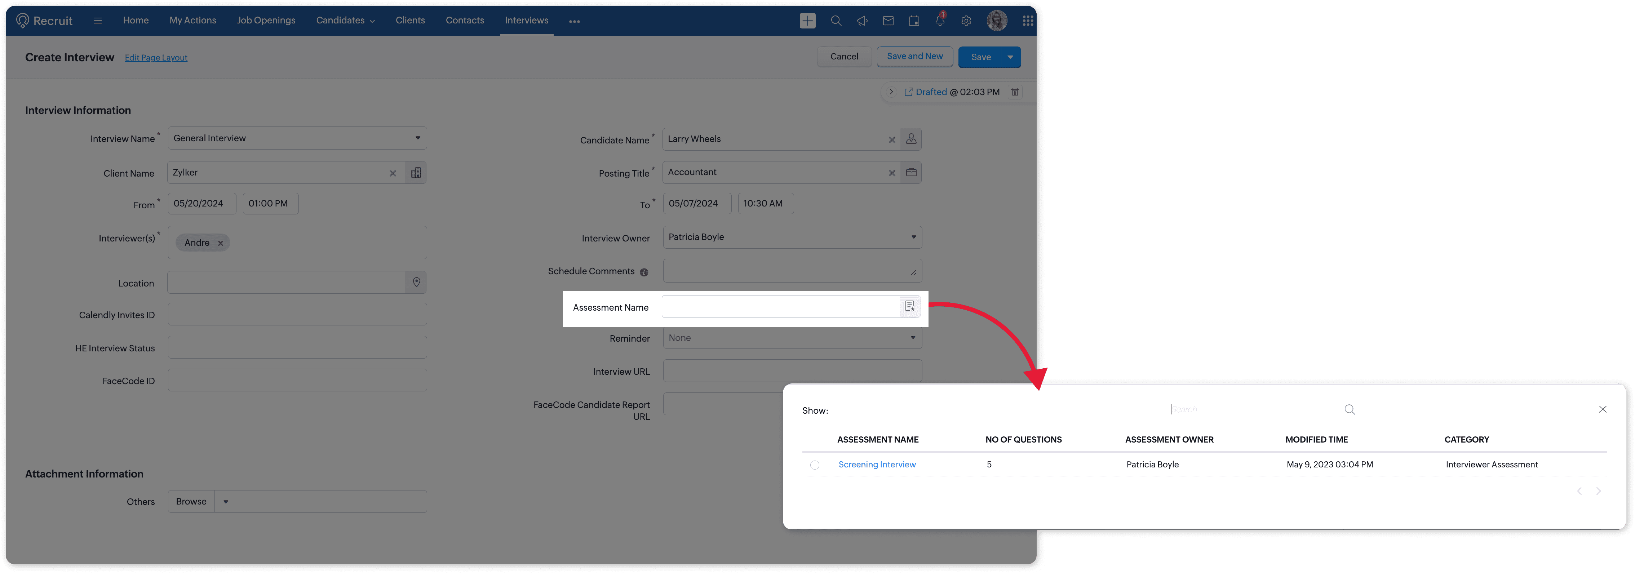The image size is (1635, 573).
Task: Expand the Save button dropdown arrow
Action: (x=1010, y=57)
